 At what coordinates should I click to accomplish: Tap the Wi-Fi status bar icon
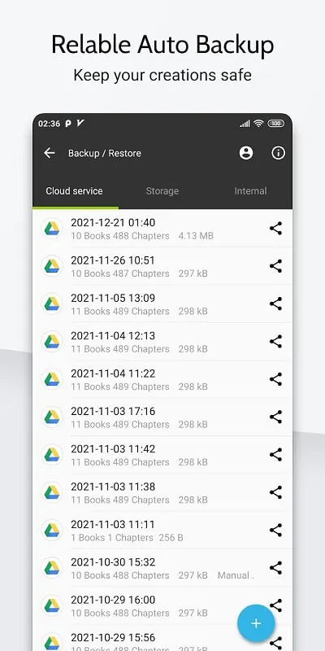click(258, 124)
